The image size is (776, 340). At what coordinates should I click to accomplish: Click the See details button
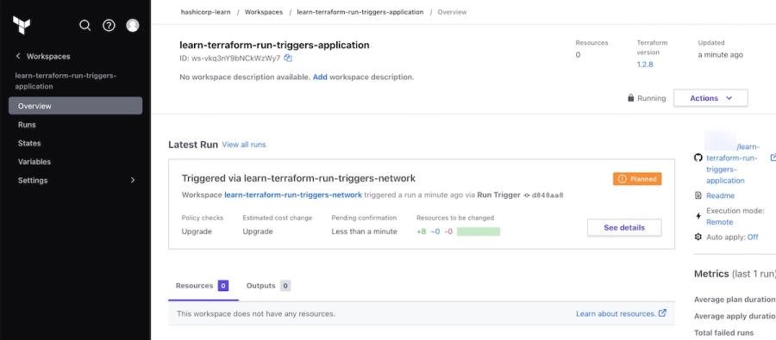(624, 228)
